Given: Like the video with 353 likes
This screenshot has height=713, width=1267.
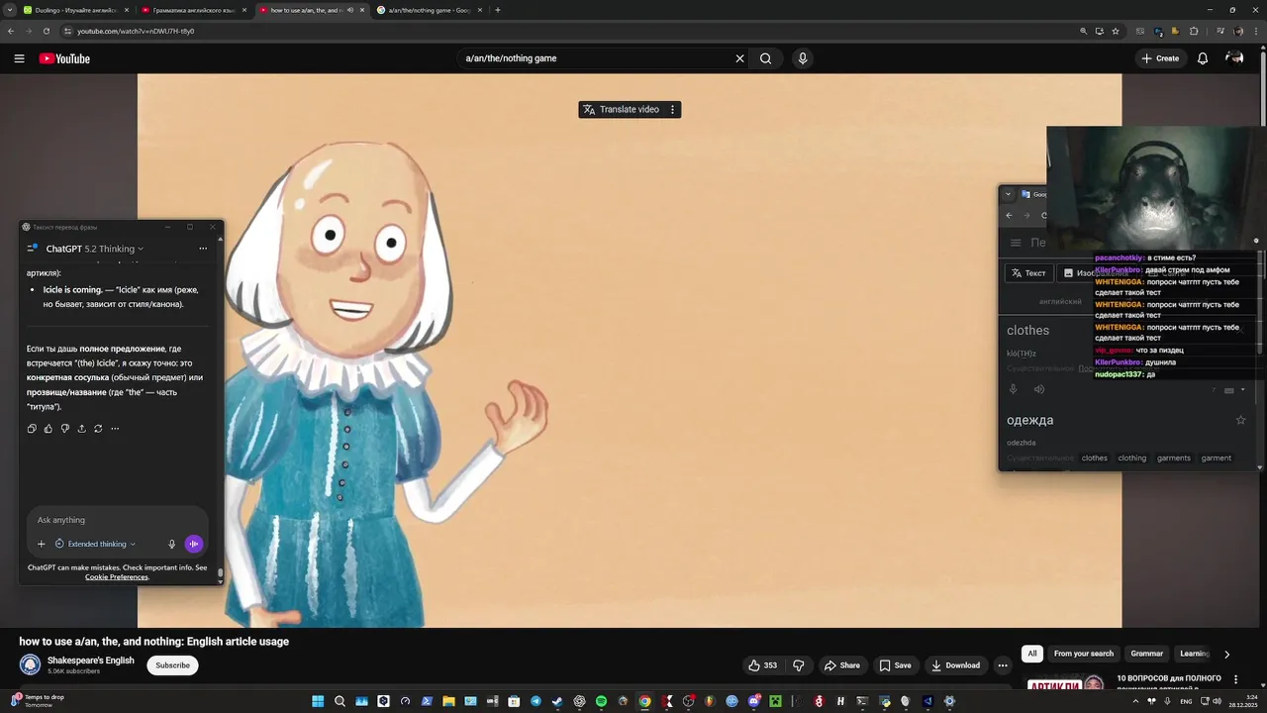Looking at the screenshot, I should pyautogui.click(x=763, y=665).
